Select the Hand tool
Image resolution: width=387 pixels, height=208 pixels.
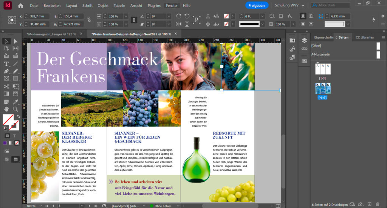6,109
